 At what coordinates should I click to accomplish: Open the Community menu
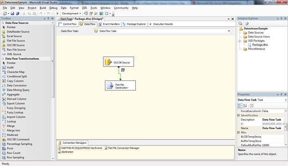click(121, 8)
